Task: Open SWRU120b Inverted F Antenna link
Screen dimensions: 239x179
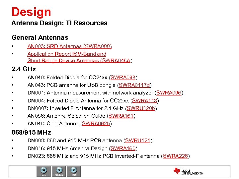Action: tap(141, 108)
